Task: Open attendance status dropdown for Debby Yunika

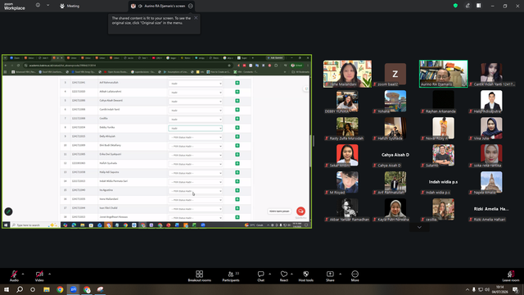Action: (195, 128)
